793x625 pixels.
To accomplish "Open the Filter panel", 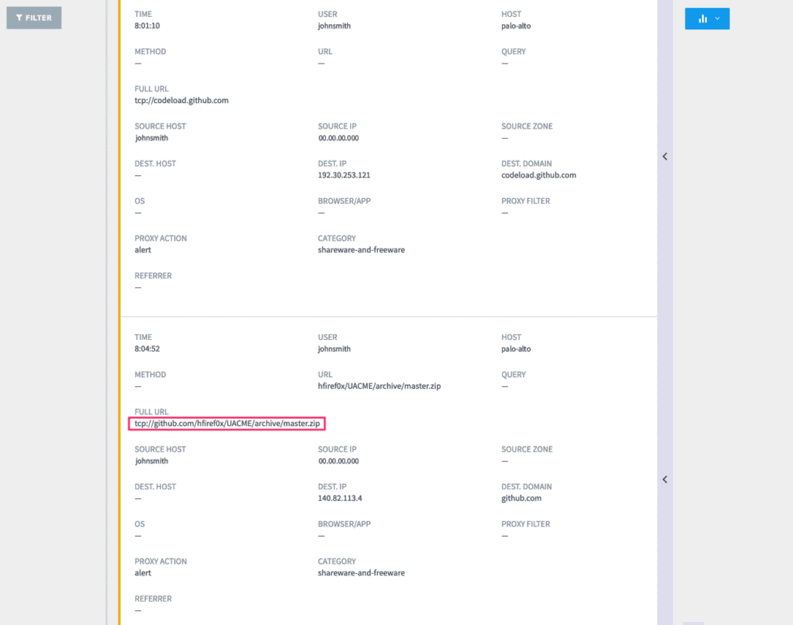I will (33, 17).
